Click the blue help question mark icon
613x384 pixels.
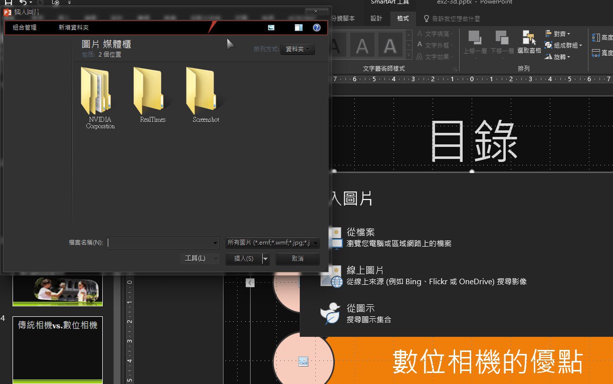pyautogui.click(x=317, y=28)
